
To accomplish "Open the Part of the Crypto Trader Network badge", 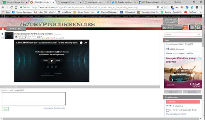I will pyautogui.click(x=170, y=21).
